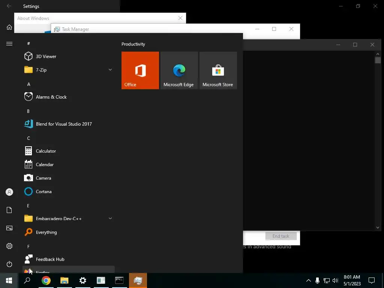Open Settings gear in Start sidebar
The height and width of the screenshot is (288, 384).
[9, 246]
